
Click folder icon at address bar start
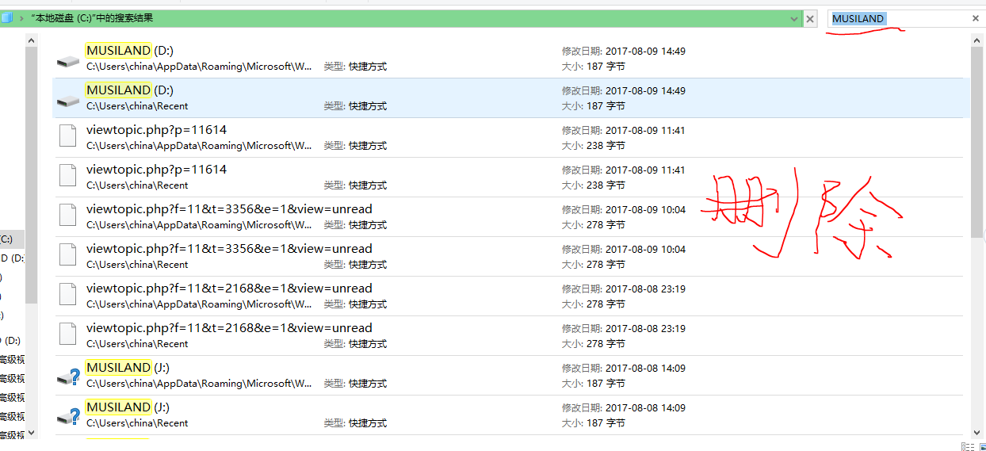(6, 18)
